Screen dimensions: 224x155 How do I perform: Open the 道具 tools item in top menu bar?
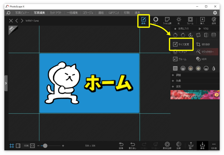click(x=137, y=13)
